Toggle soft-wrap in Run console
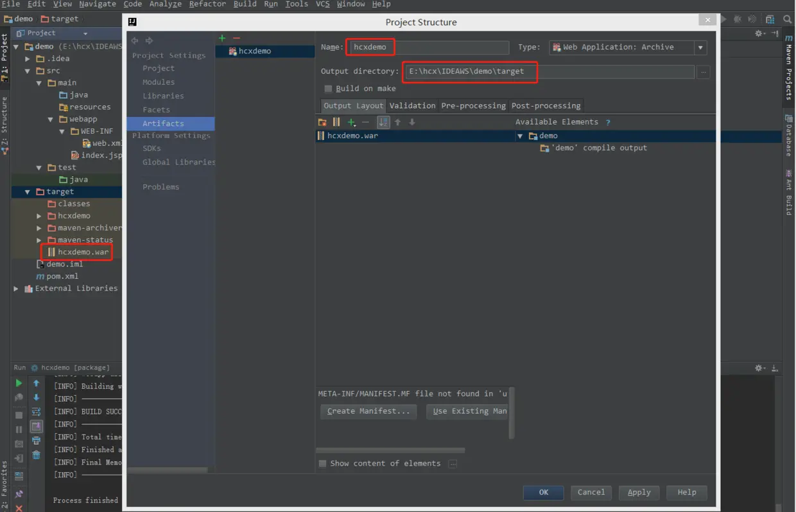796x512 pixels. tap(37, 412)
